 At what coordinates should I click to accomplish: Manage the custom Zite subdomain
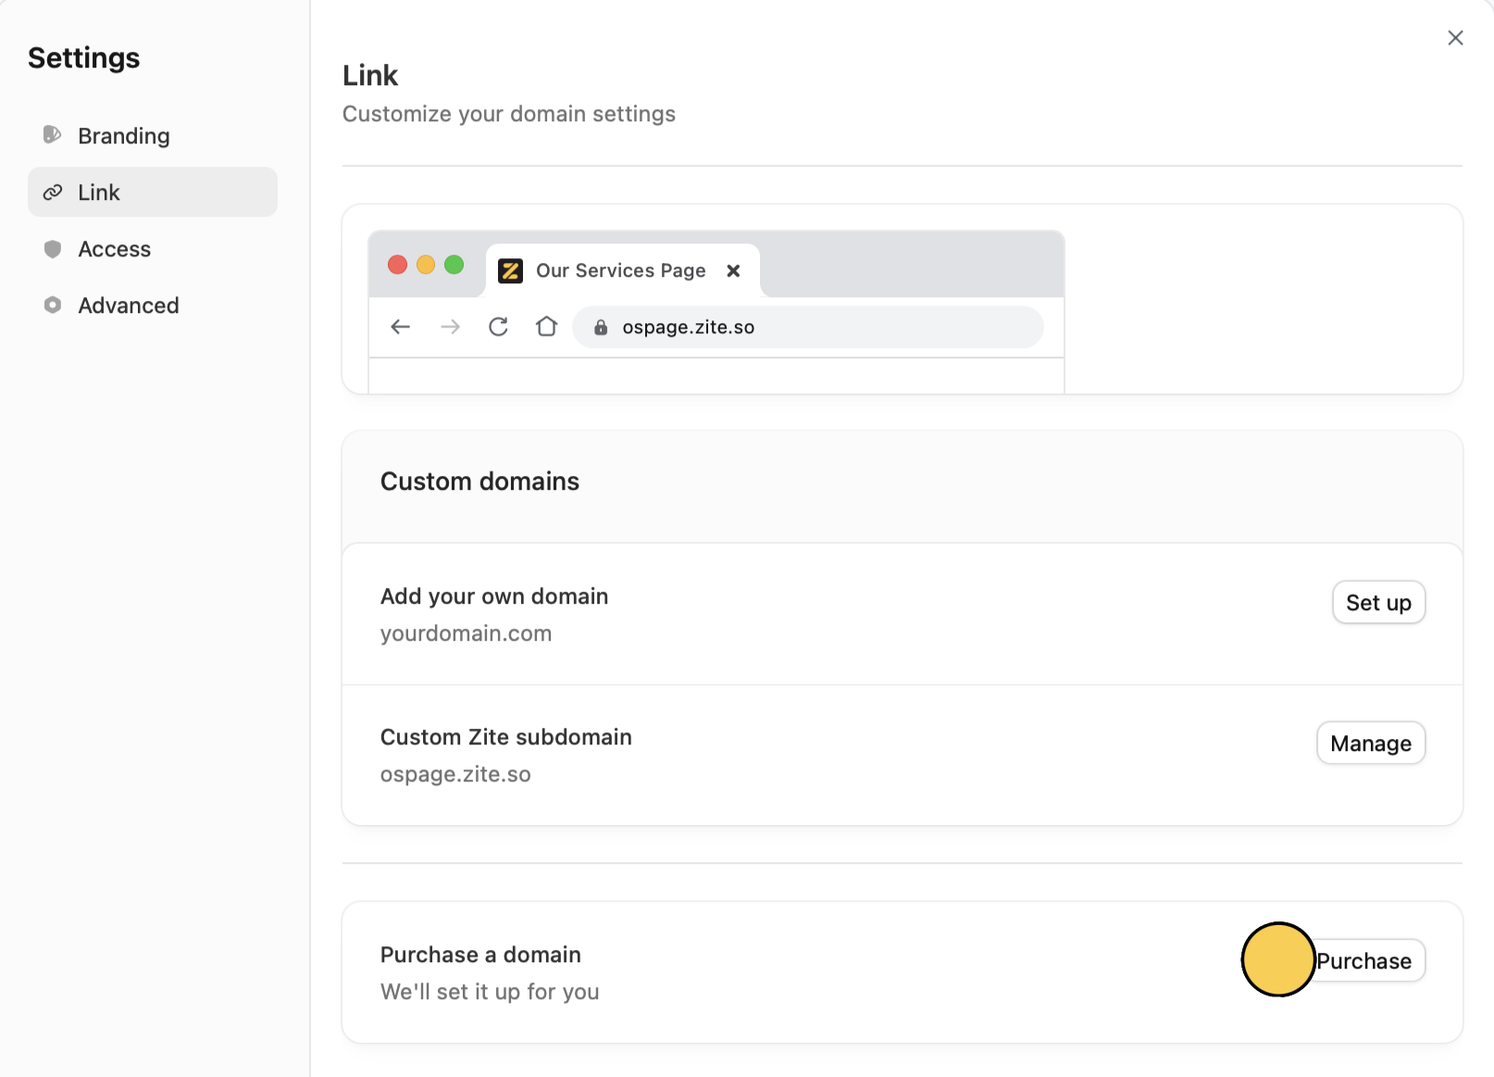click(1370, 744)
